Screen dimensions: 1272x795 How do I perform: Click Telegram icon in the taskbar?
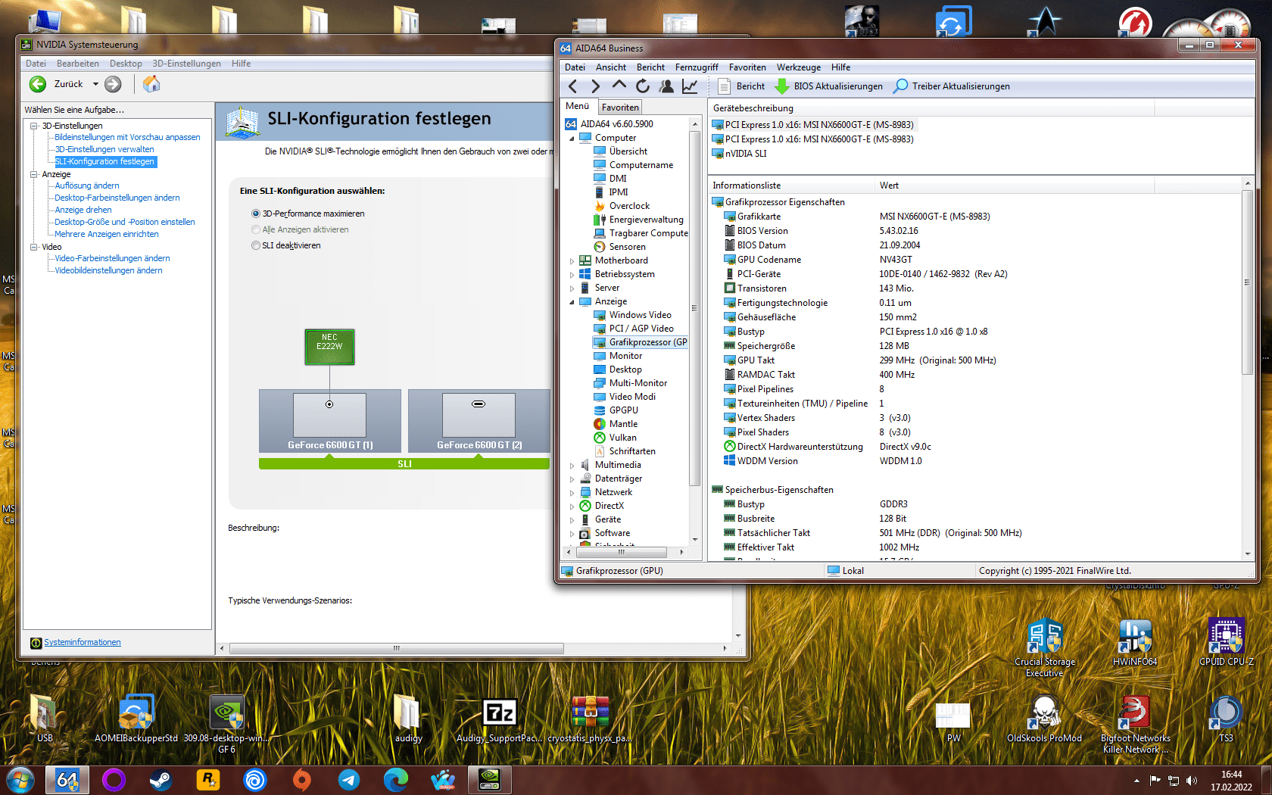[x=348, y=779]
